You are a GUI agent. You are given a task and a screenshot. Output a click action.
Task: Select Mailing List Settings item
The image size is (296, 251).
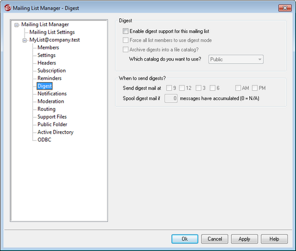52,32
